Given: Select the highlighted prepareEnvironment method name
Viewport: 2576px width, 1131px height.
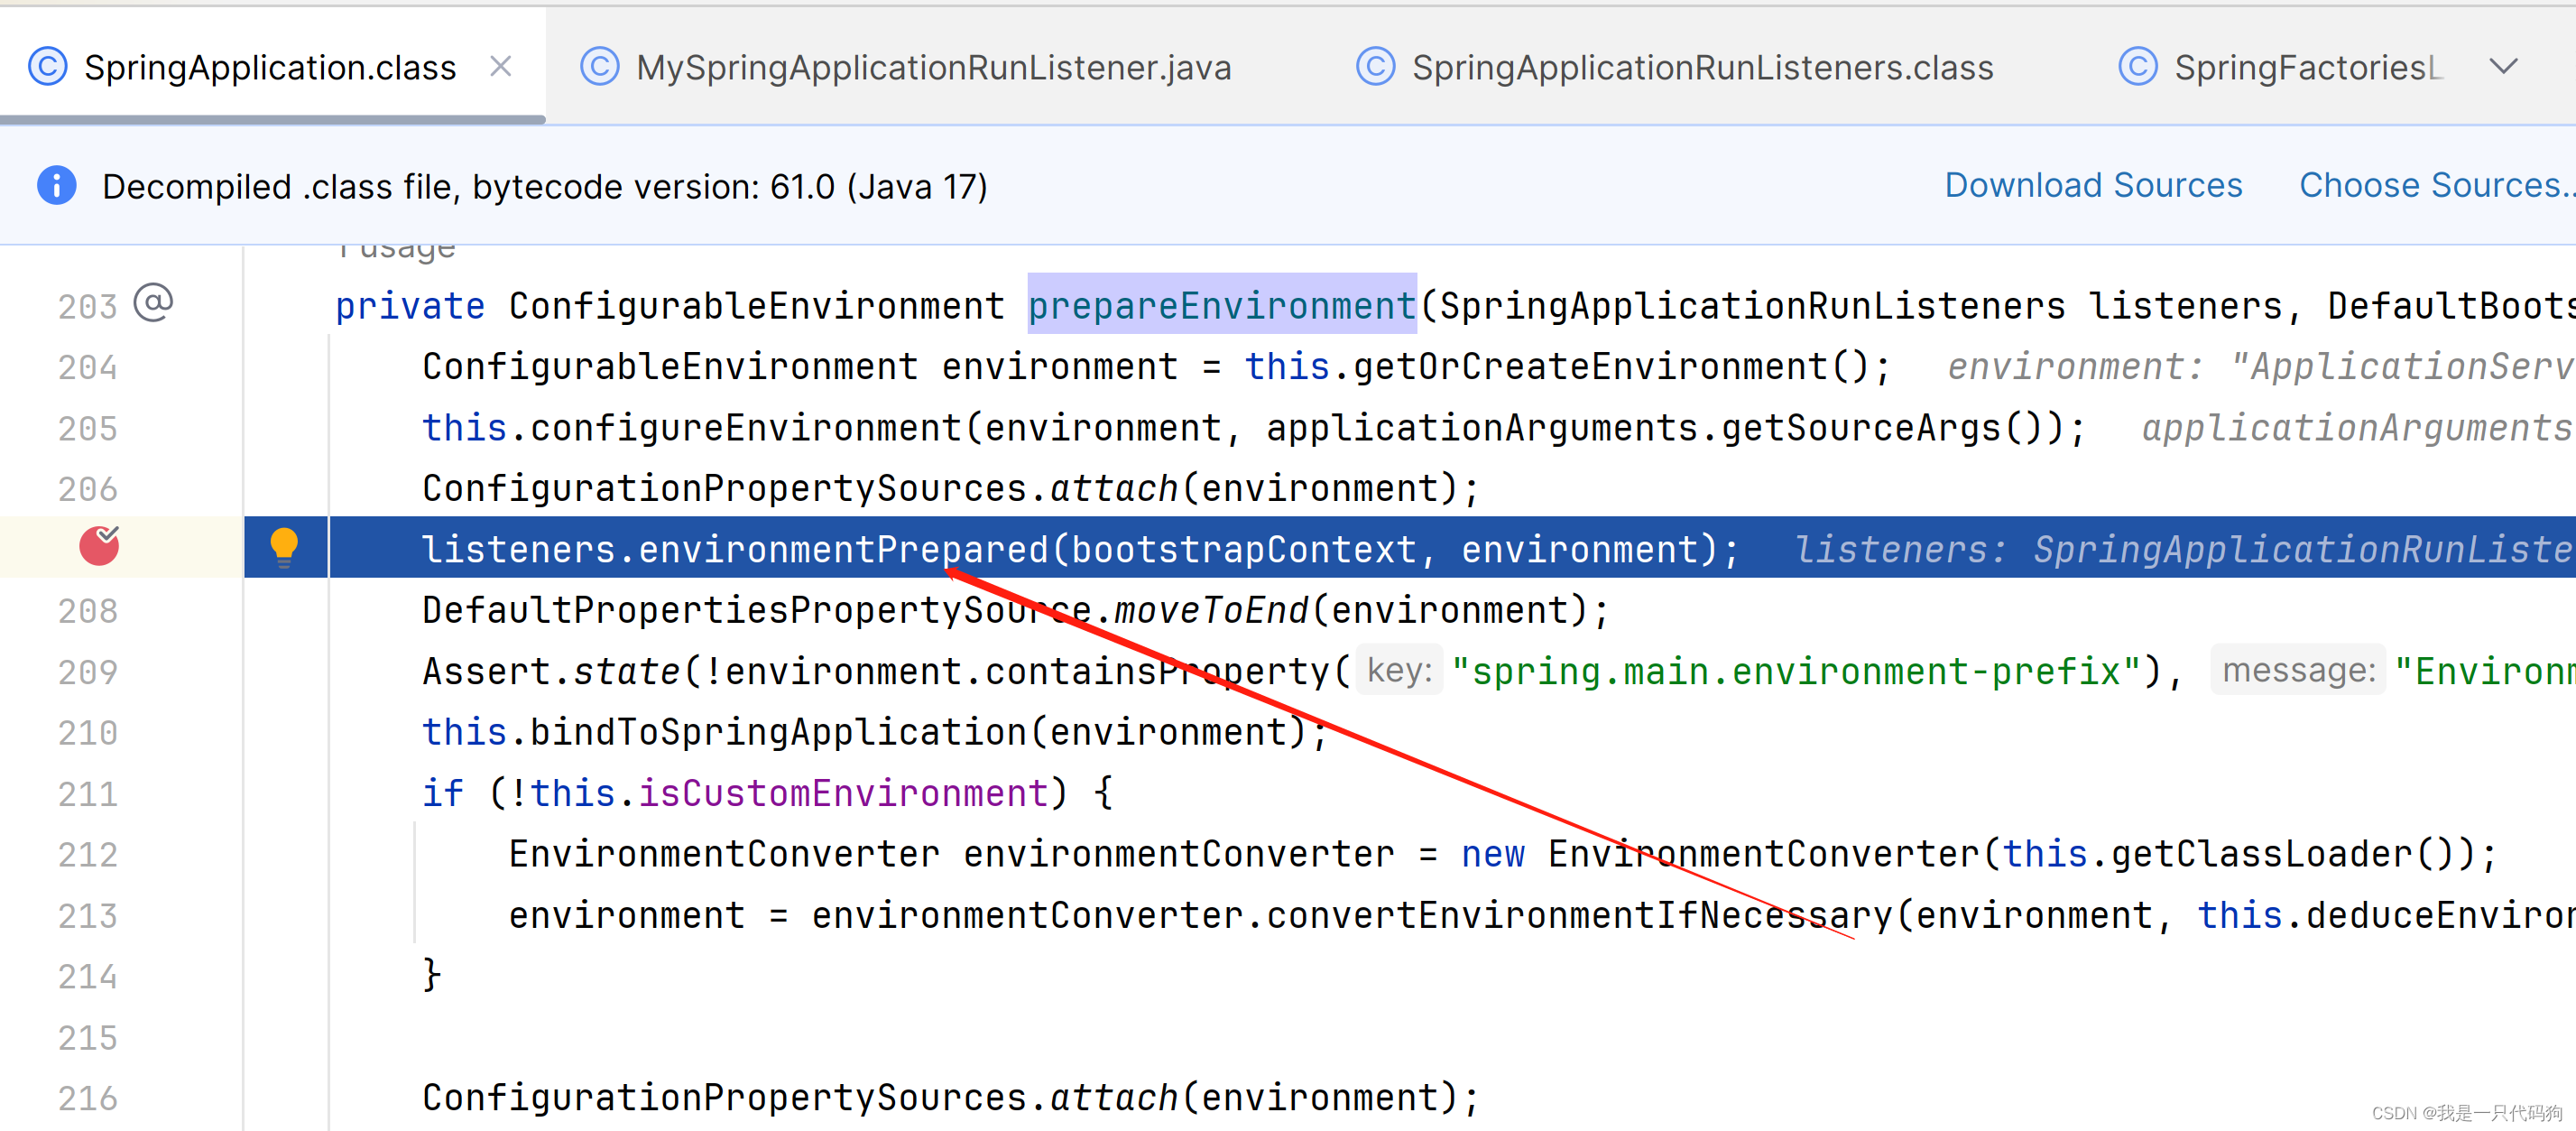Looking at the screenshot, I should (x=1222, y=305).
